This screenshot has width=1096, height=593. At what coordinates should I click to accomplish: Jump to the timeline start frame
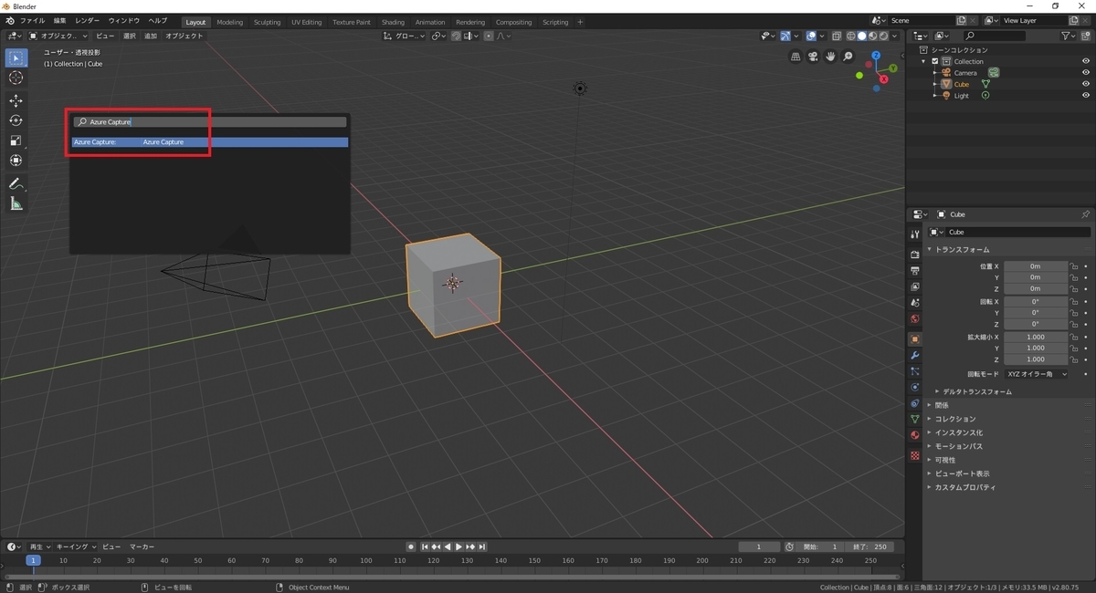[424, 546]
